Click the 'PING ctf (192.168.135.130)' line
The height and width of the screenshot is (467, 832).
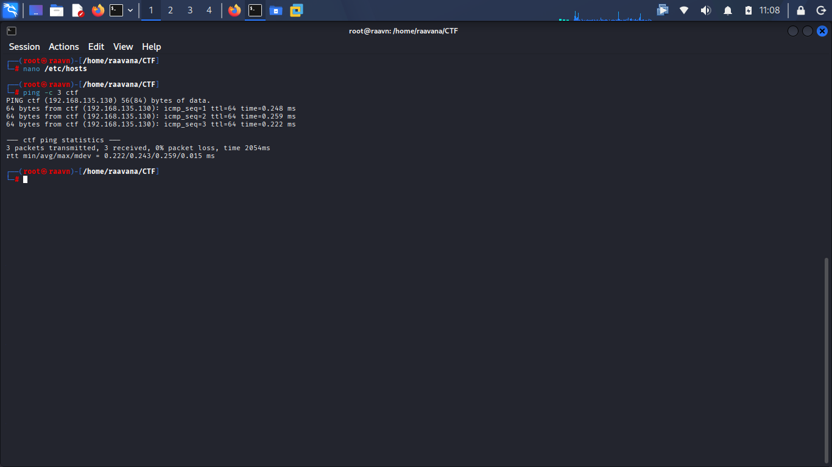coord(108,100)
